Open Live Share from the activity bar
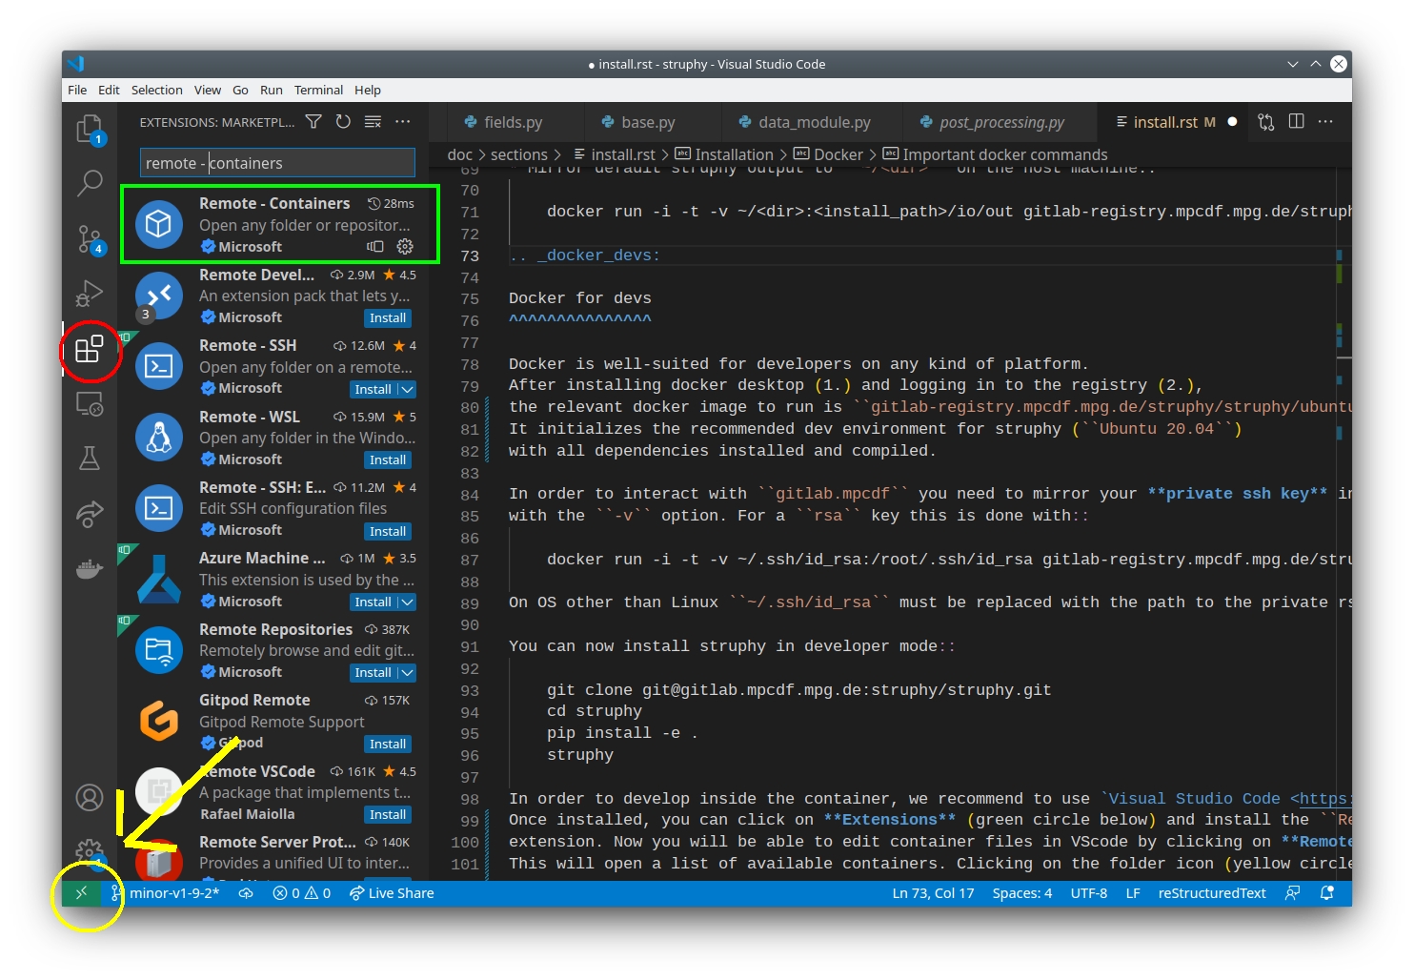The height and width of the screenshot is (980, 1414). [x=90, y=514]
